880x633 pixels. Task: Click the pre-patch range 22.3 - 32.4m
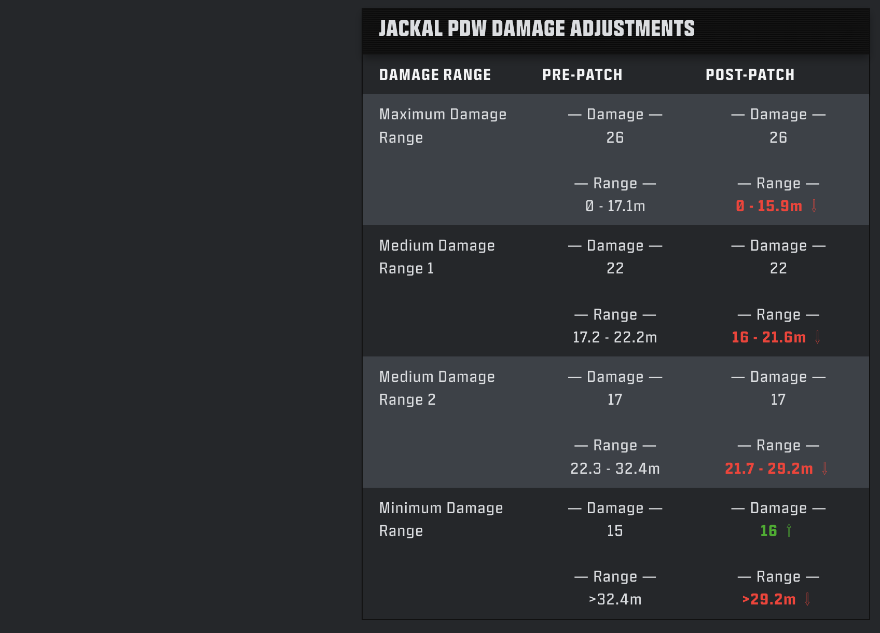[615, 469]
